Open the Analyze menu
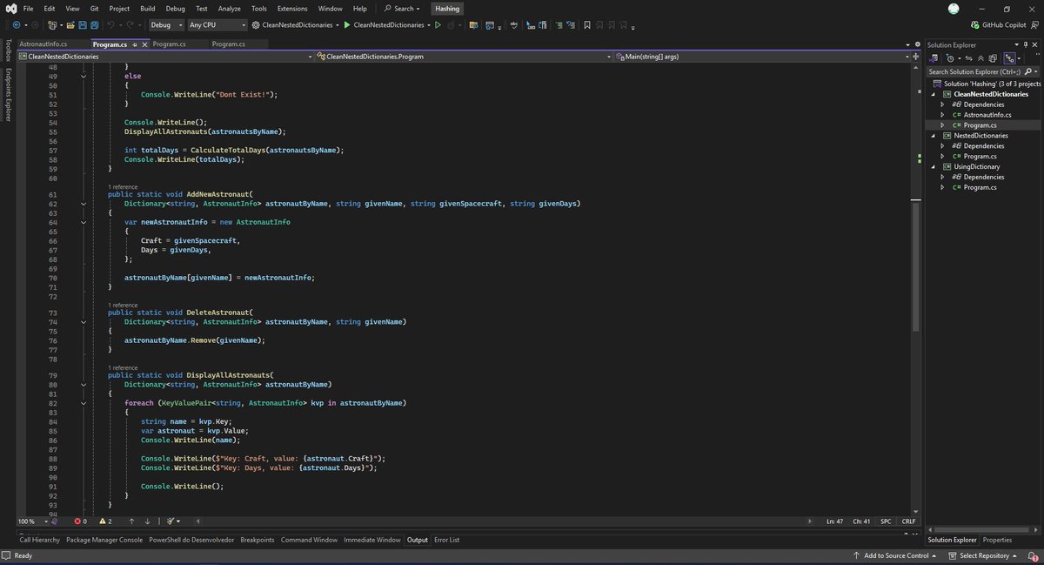Screen dimensions: 1044x565 click(x=230, y=8)
